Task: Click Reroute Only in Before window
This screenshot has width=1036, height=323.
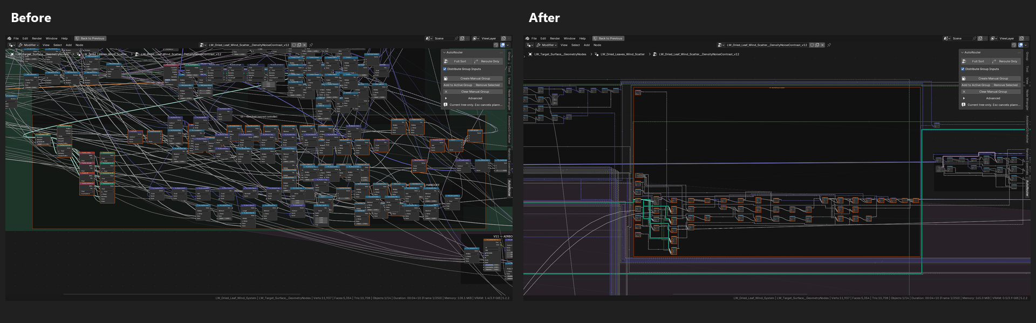Action: pos(488,61)
